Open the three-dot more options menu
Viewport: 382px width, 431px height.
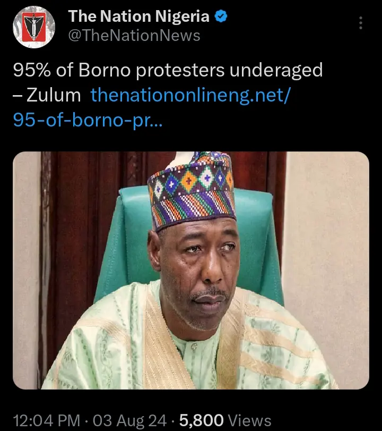[361, 23]
